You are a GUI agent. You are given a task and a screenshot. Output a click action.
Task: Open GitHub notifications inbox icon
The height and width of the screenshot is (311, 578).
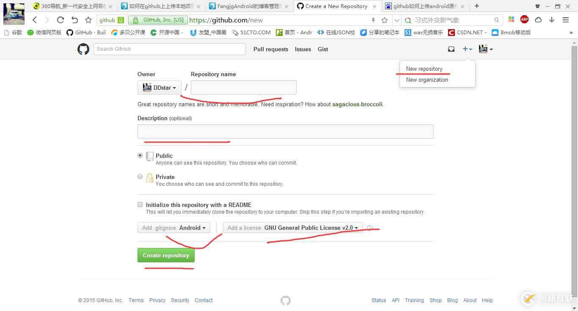coord(451,49)
